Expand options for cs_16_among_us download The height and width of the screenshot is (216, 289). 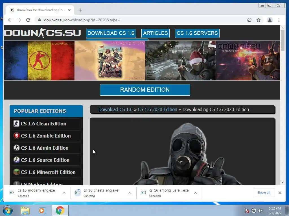click(x=196, y=193)
